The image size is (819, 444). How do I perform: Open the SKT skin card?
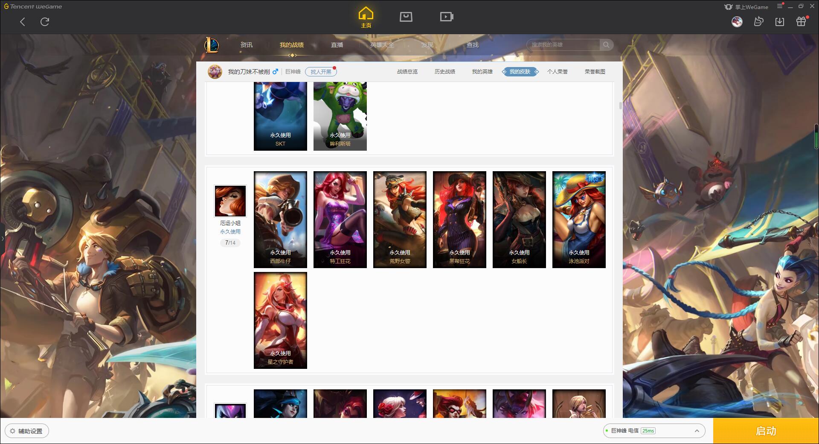(280, 116)
